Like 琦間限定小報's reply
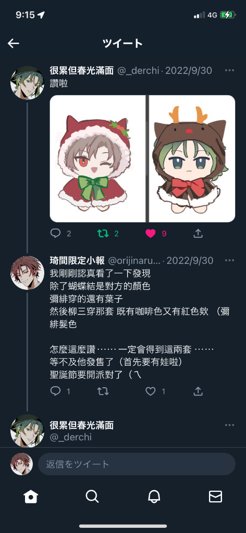This screenshot has height=533, width=246. click(x=151, y=391)
